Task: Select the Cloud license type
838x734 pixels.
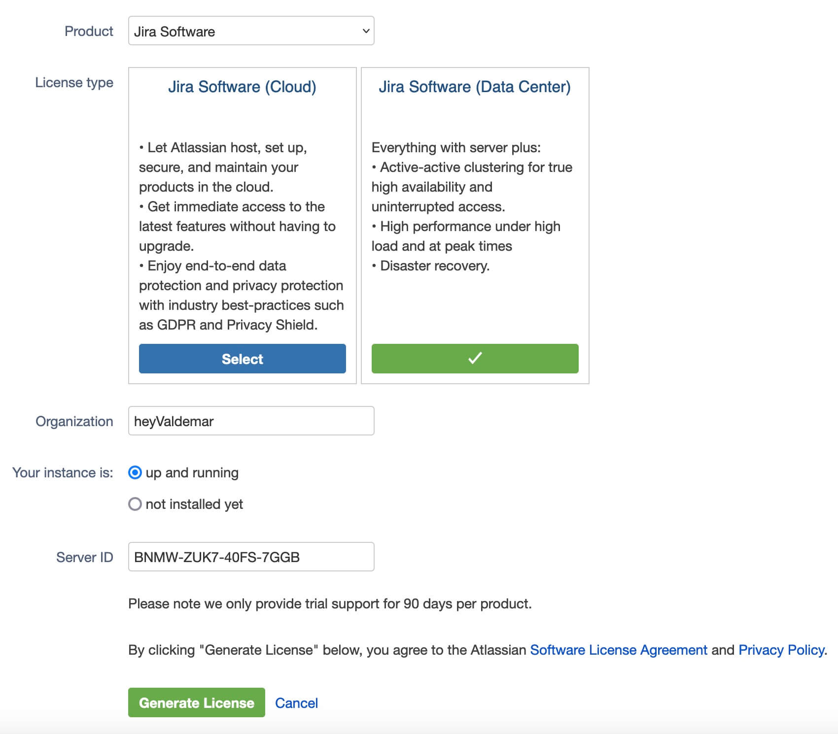Action: coord(242,359)
